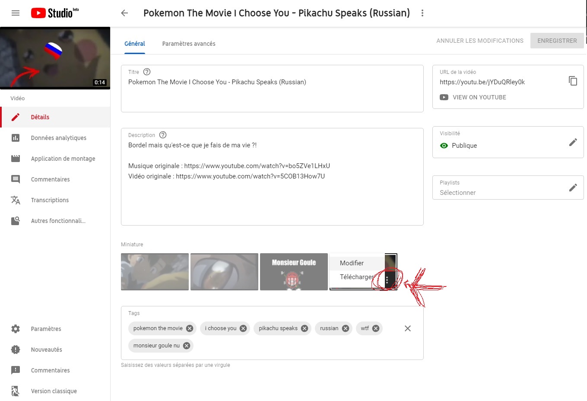
Task: Open Playlists selector pencil icon
Action: (x=573, y=188)
